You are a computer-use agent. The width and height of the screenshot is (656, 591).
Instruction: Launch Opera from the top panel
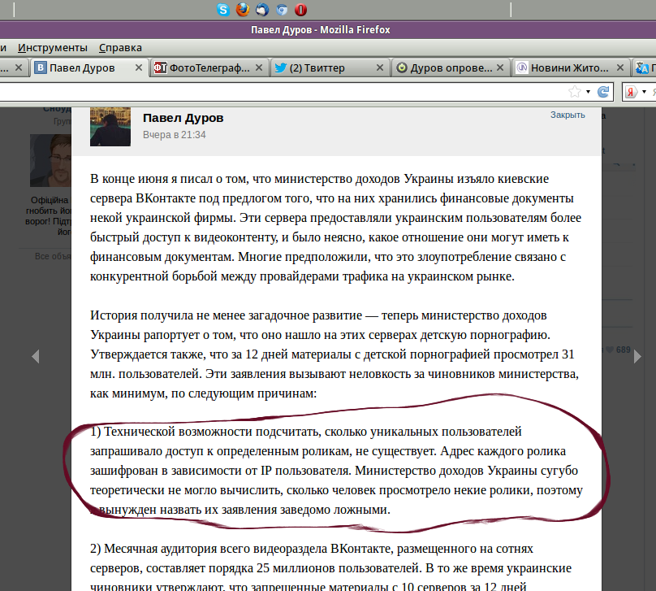pos(301,10)
